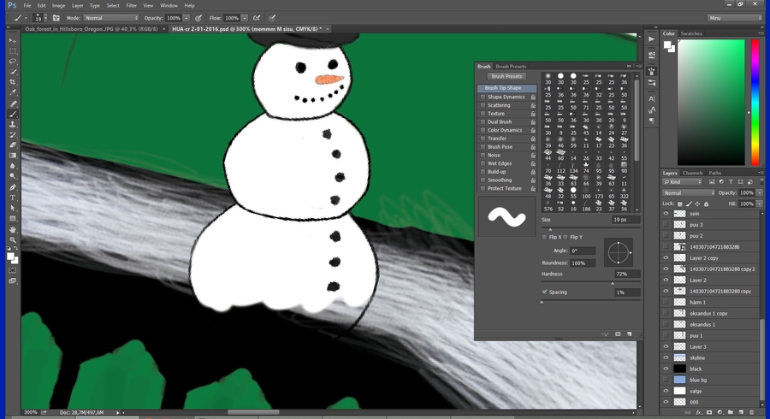The height and width of the screenshot is (419, 770).
Task: Uncheck the Spacing checkbox
Action: tap(545, 292)
